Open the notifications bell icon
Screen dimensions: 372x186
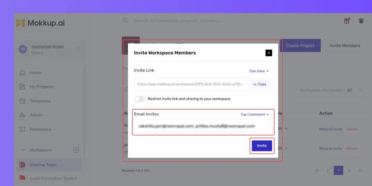tap(361, 21)
